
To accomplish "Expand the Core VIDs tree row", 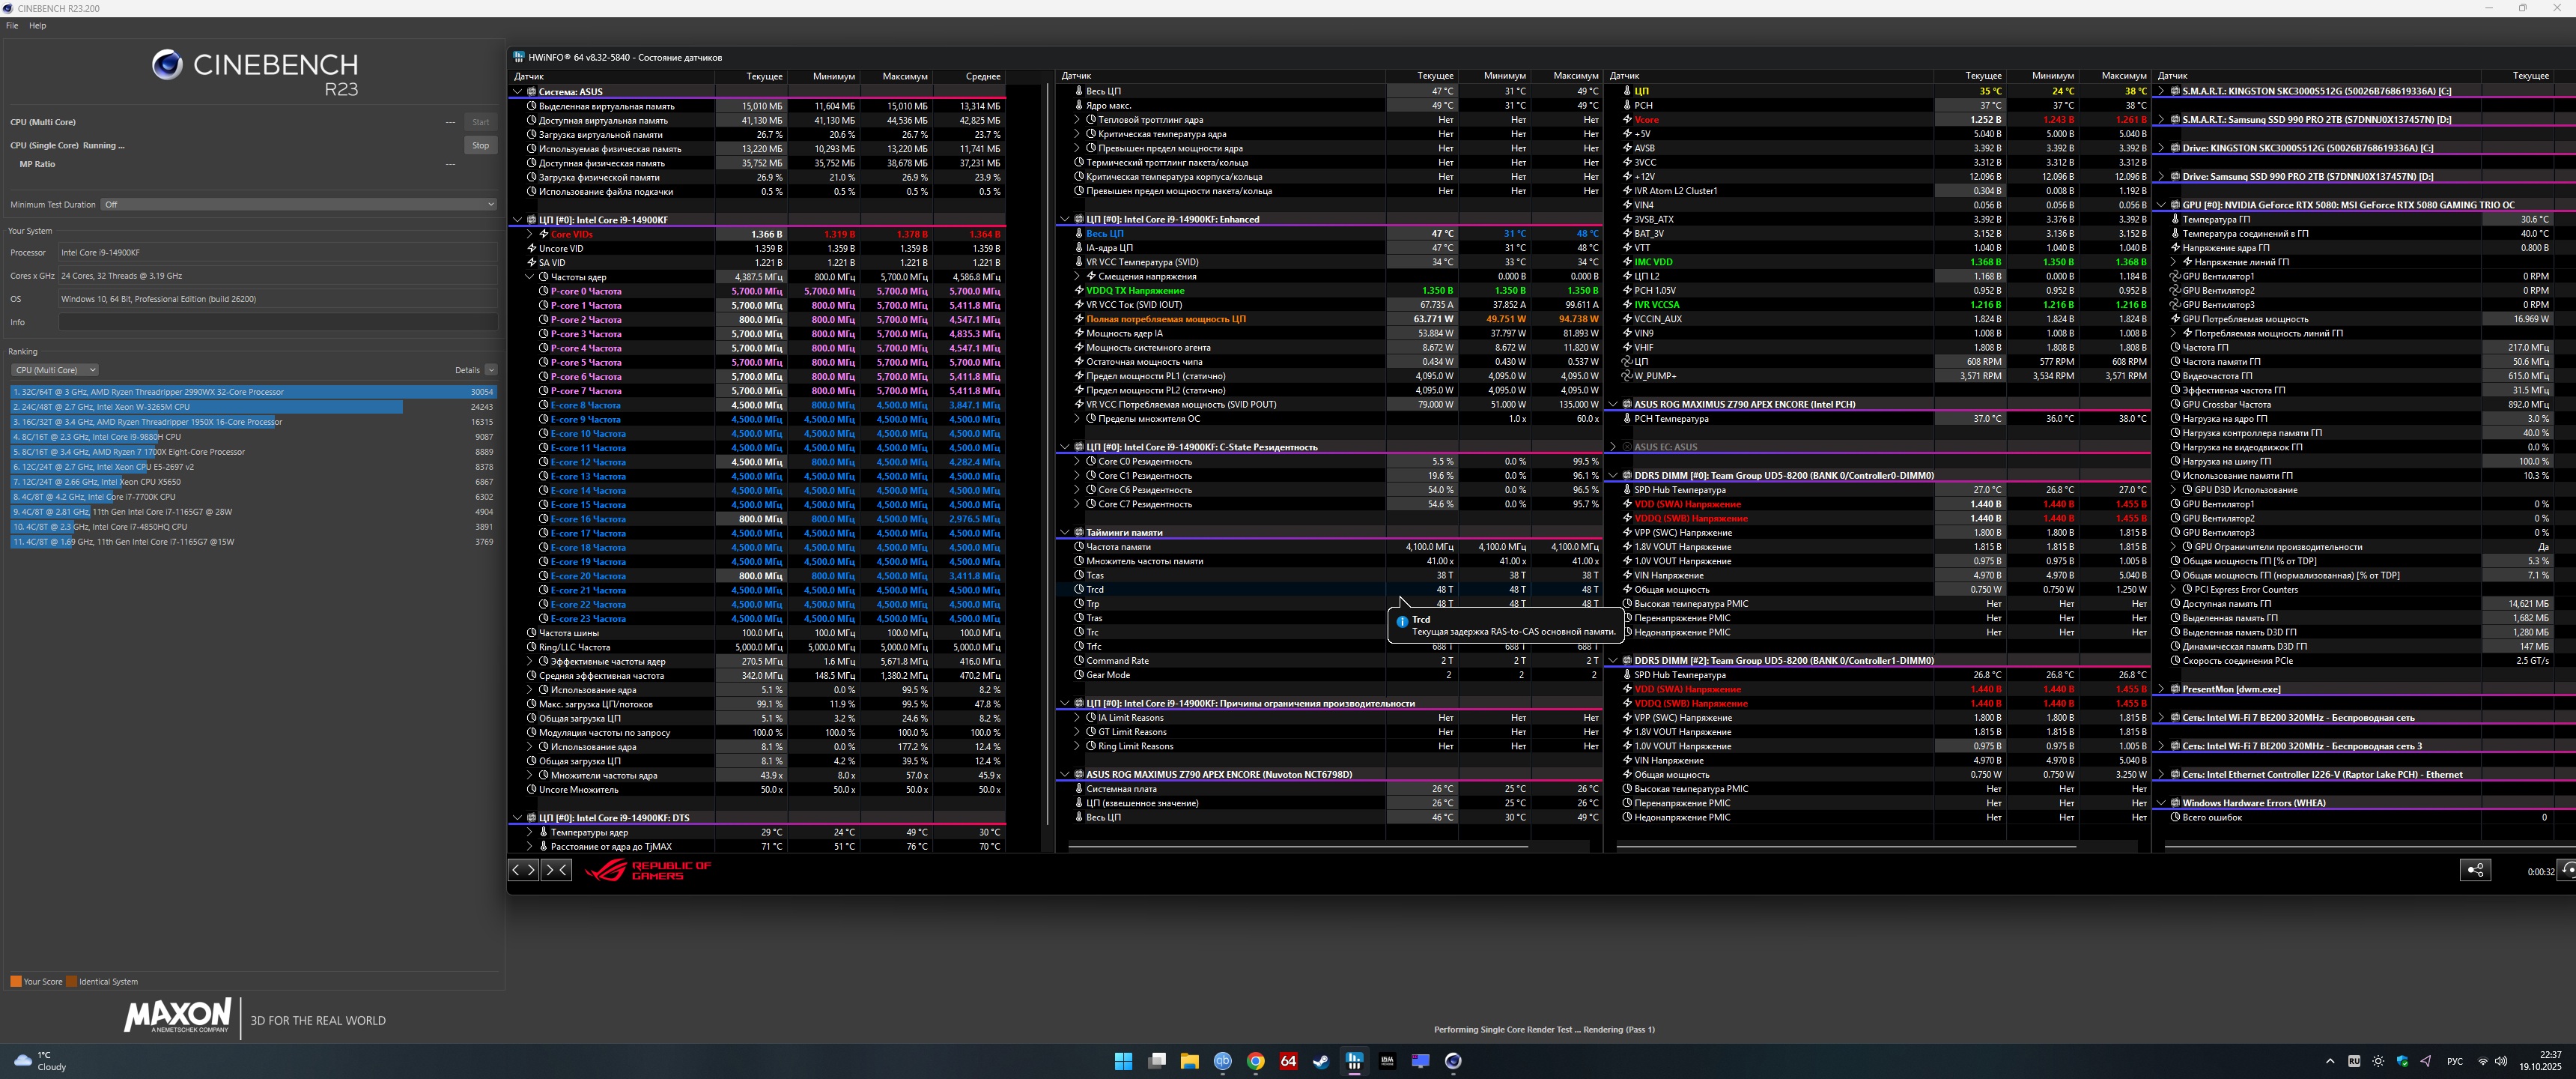I will tap(530, 235).
